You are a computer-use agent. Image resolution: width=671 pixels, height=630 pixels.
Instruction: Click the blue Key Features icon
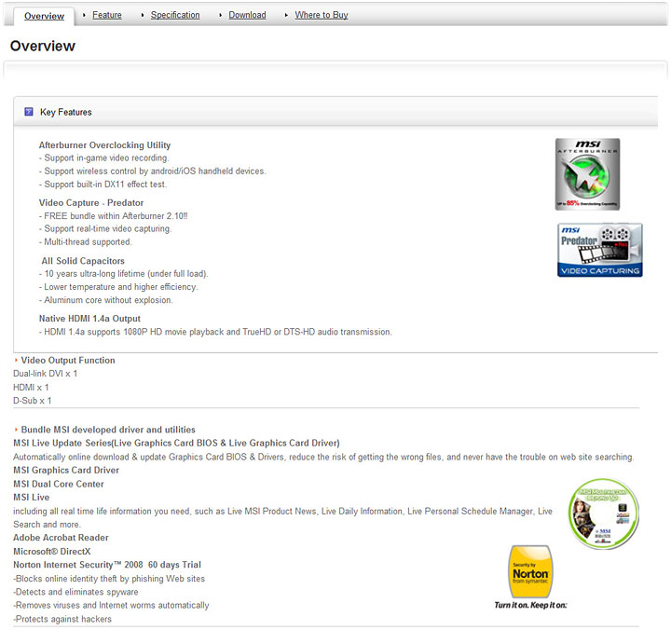coord(29,112)
